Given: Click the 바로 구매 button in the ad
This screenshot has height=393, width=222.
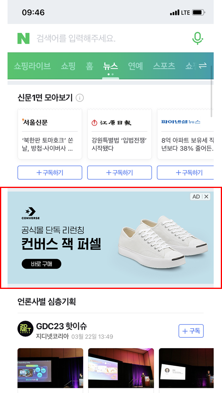Looking at the screenshot, I should [42, 264].
